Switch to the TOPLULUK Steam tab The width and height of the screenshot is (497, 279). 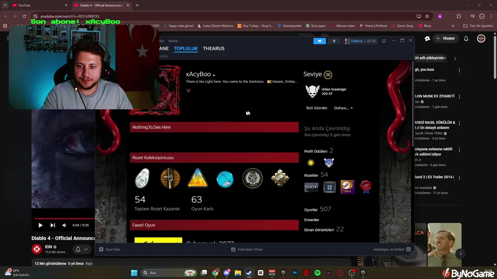click(x=186, y=48)
